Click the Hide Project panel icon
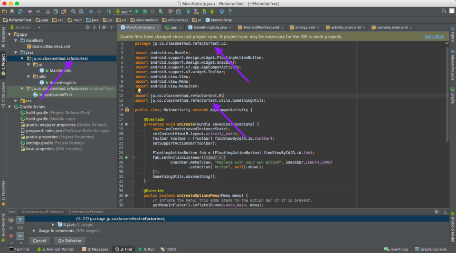456x253 pixels. click(x=113, y=28)
